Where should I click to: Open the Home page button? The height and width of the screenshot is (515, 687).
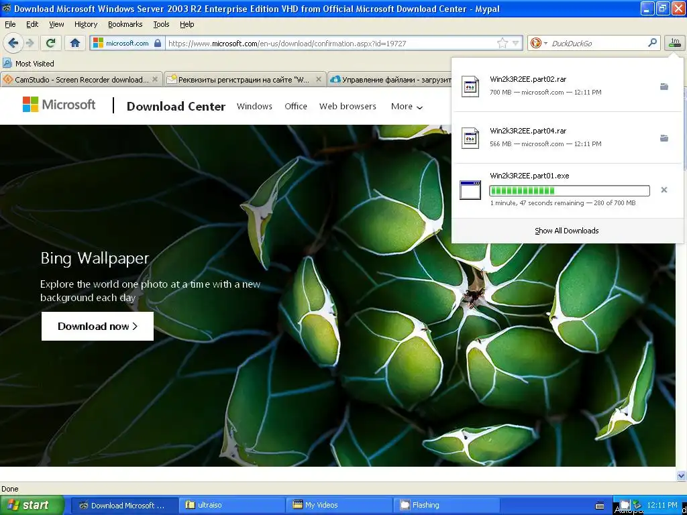[75, 43]
